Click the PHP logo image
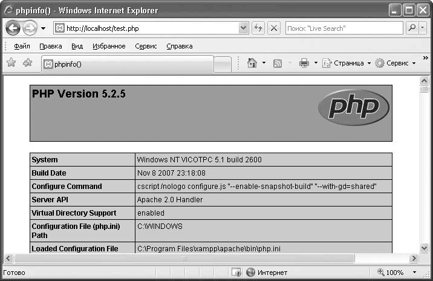433x281 pixels. 353,107
